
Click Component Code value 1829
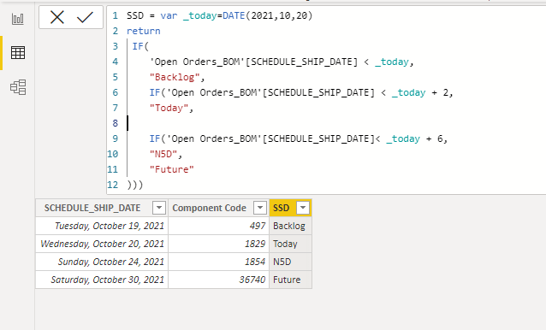(219, 244)
